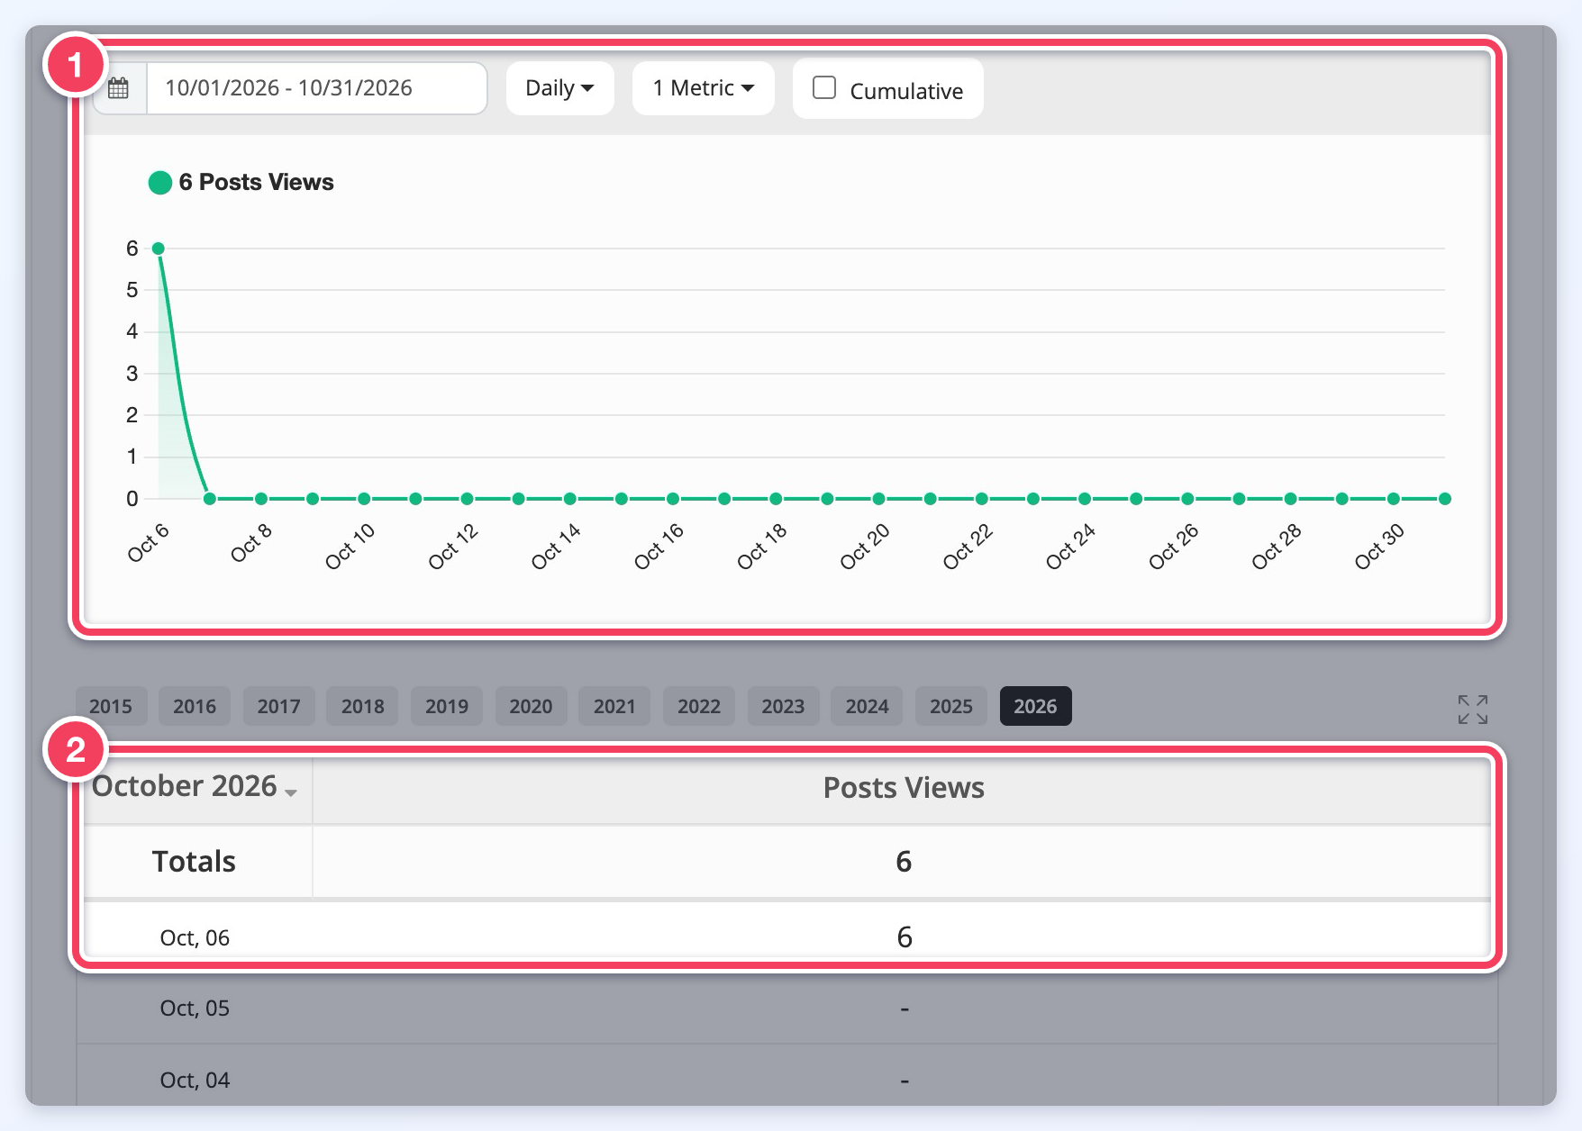1582x1131 pixels.
Task: Open the 2020 year tab
Action: click(532, 706)
